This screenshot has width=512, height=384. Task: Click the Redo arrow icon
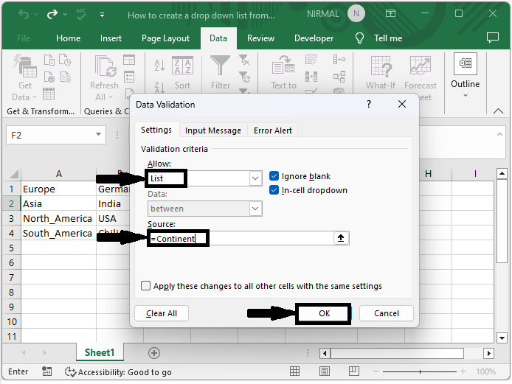click(x=52, y=14)
